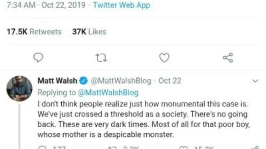Image resolution: width=266 pixels, height=149 pixels.
Task: Like the reply tweet via its heart icon
Action: (x=184, y=148)
